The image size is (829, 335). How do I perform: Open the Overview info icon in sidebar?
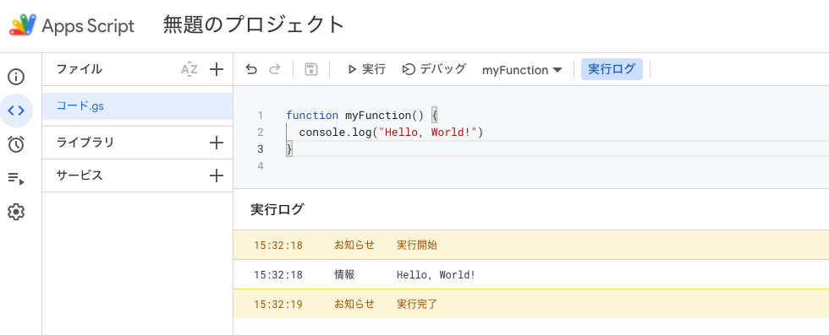[x=16, y=78]
